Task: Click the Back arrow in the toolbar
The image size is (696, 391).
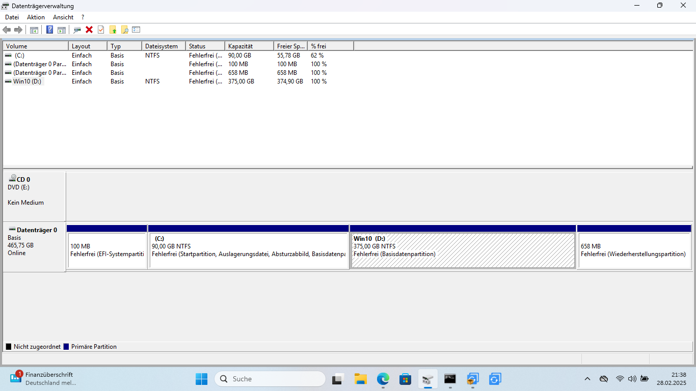Action: [7, 30]
